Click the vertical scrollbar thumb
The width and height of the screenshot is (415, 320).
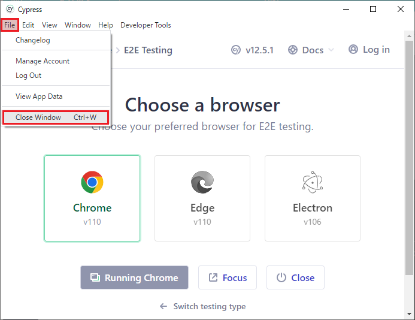tap(409, 158)
